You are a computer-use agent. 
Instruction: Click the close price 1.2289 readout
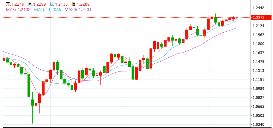coord(83,4)
